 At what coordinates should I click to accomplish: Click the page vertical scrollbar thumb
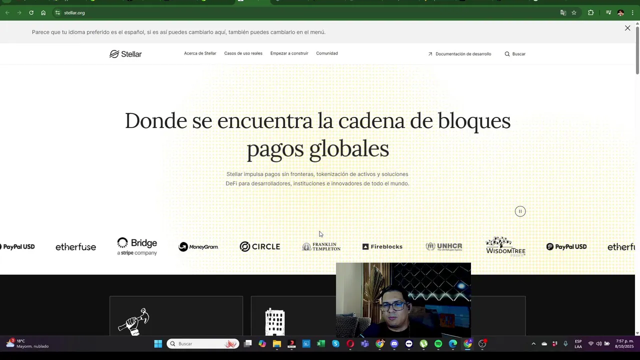[637, 51]
